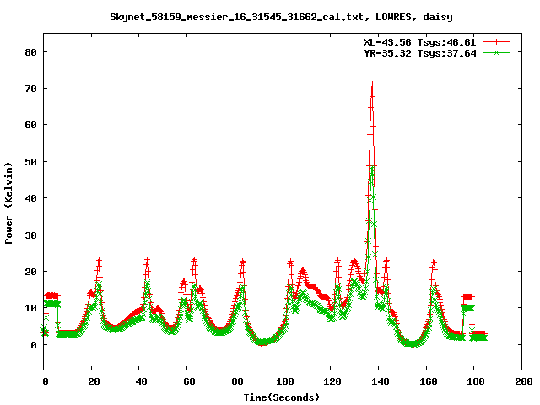Click the x-axis tick label 100

tap(285, 381)
